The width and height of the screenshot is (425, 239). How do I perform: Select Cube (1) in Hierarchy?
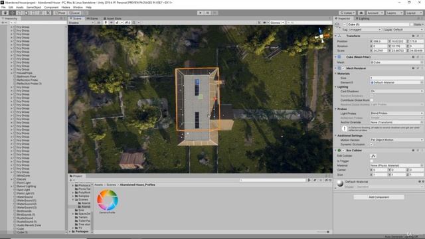click(x=22, y=232)
